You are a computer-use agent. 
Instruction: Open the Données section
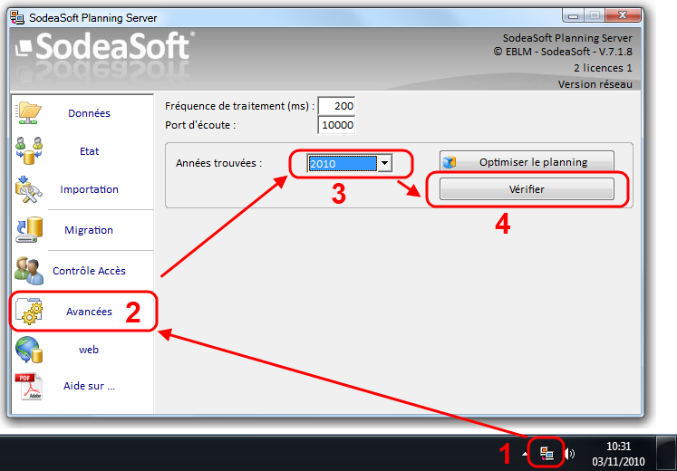pyautogui.click(x=90, y=113)
